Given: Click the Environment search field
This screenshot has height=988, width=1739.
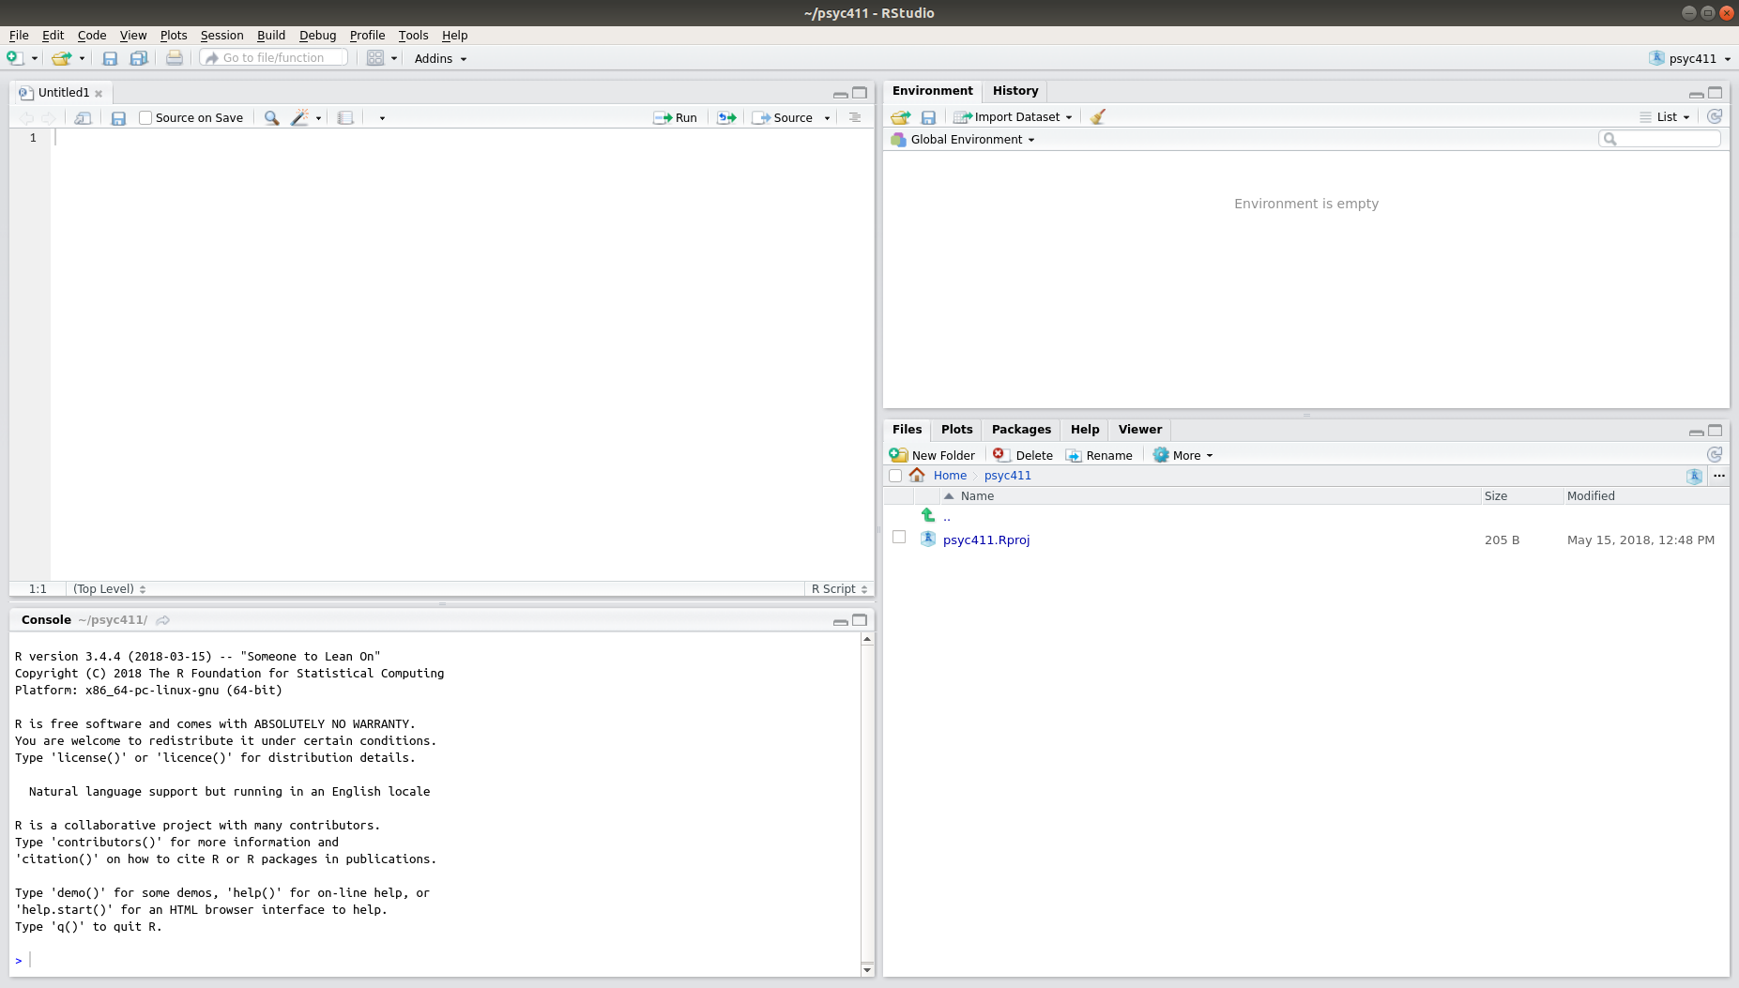Looking at the screenshot, I should pos(1659,139).
